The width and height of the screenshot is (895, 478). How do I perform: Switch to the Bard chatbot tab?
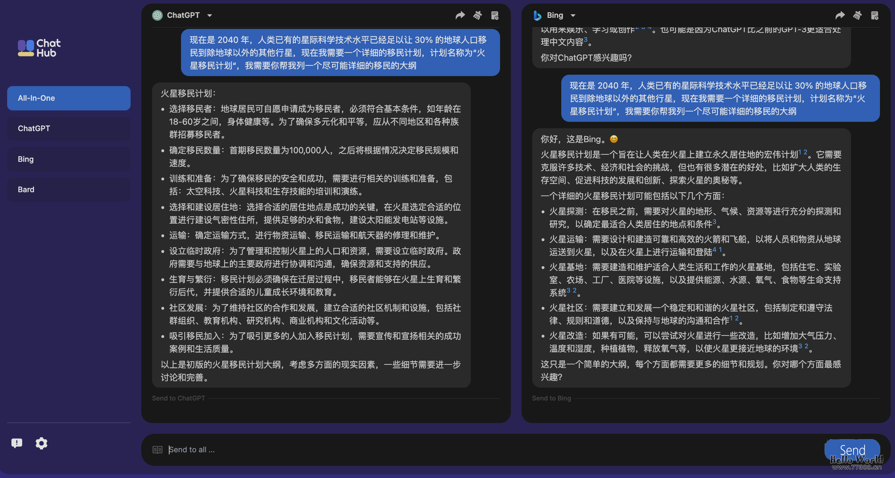click(x=69, y=189)
